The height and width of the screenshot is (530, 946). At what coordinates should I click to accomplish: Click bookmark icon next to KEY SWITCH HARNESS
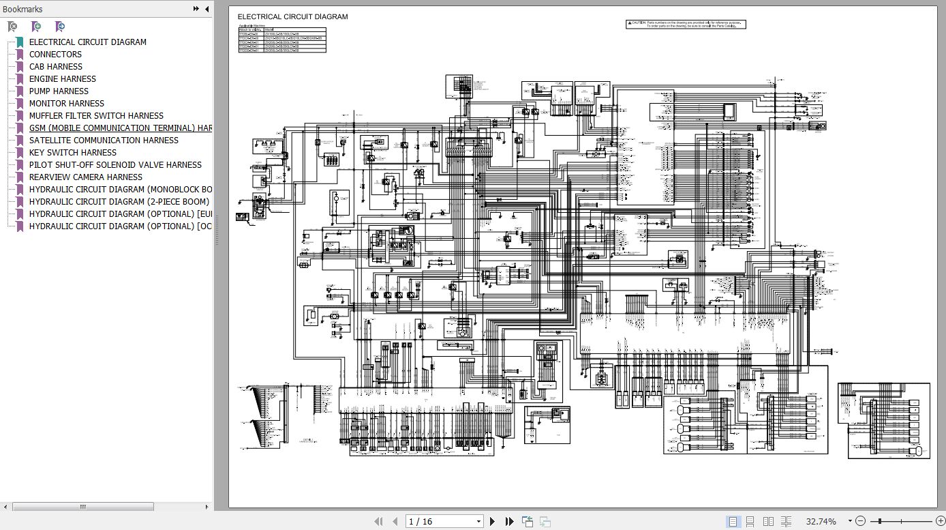tap(20, 153)
